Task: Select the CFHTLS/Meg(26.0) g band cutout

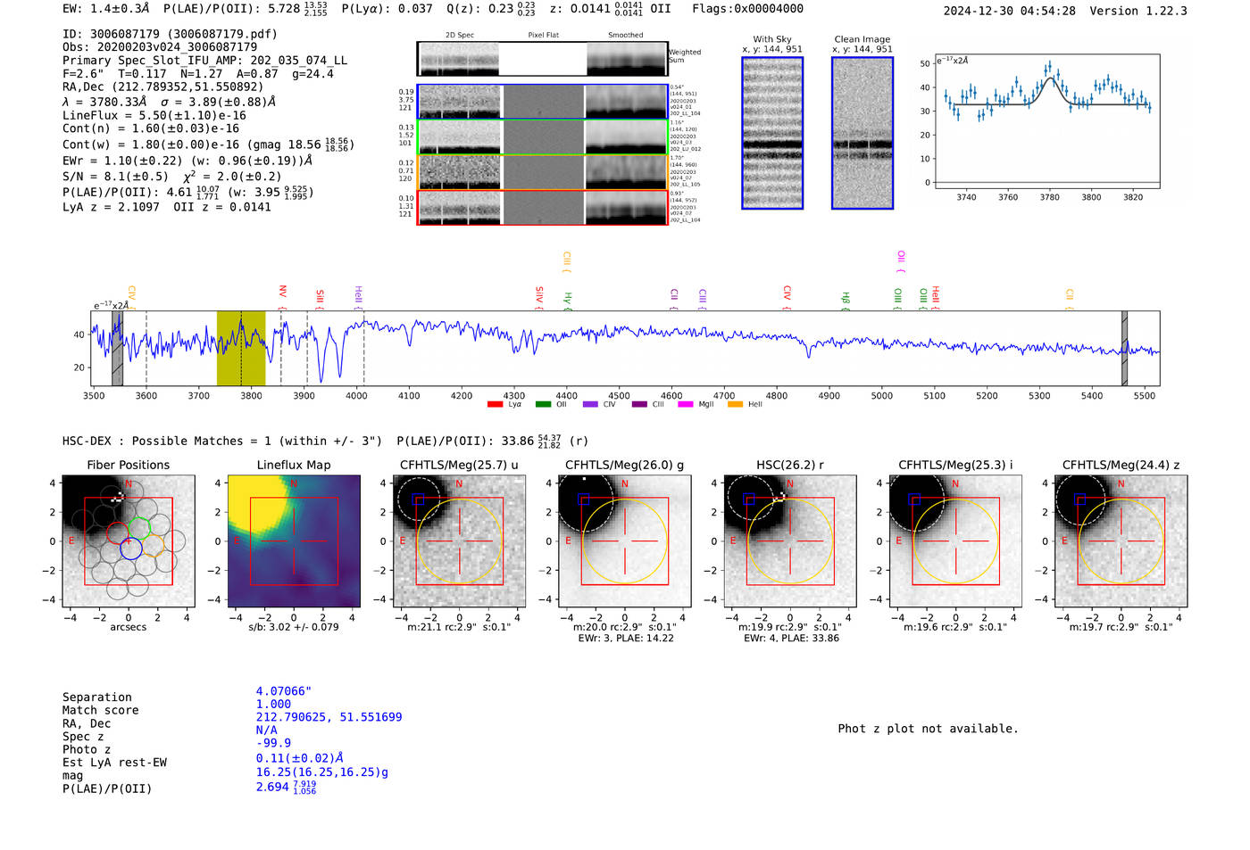Action: (625, 541)
